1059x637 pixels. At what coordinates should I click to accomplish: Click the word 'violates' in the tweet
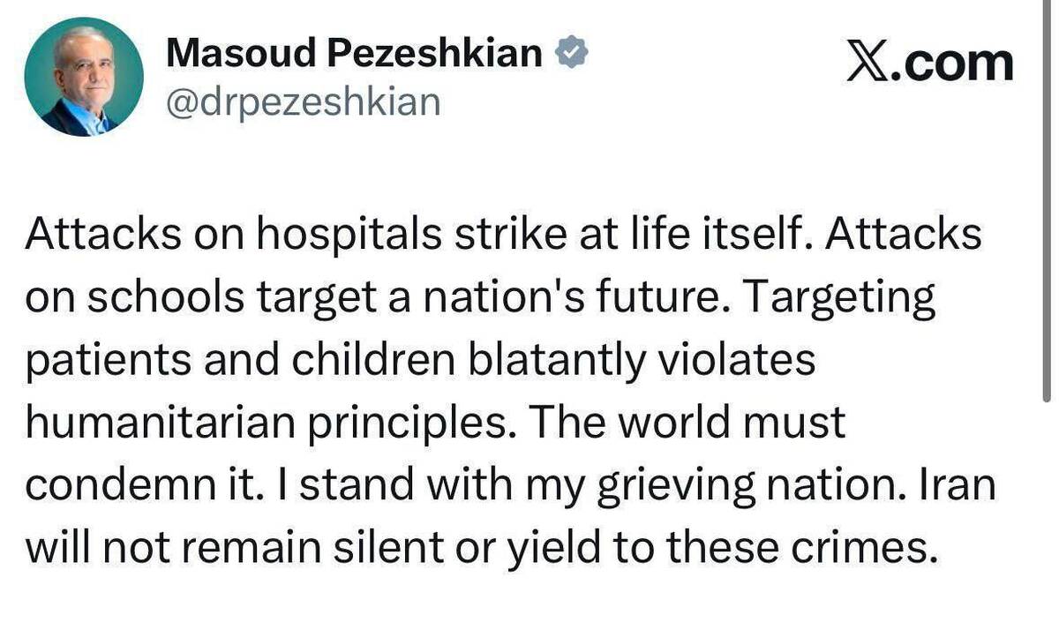(741, 359)
